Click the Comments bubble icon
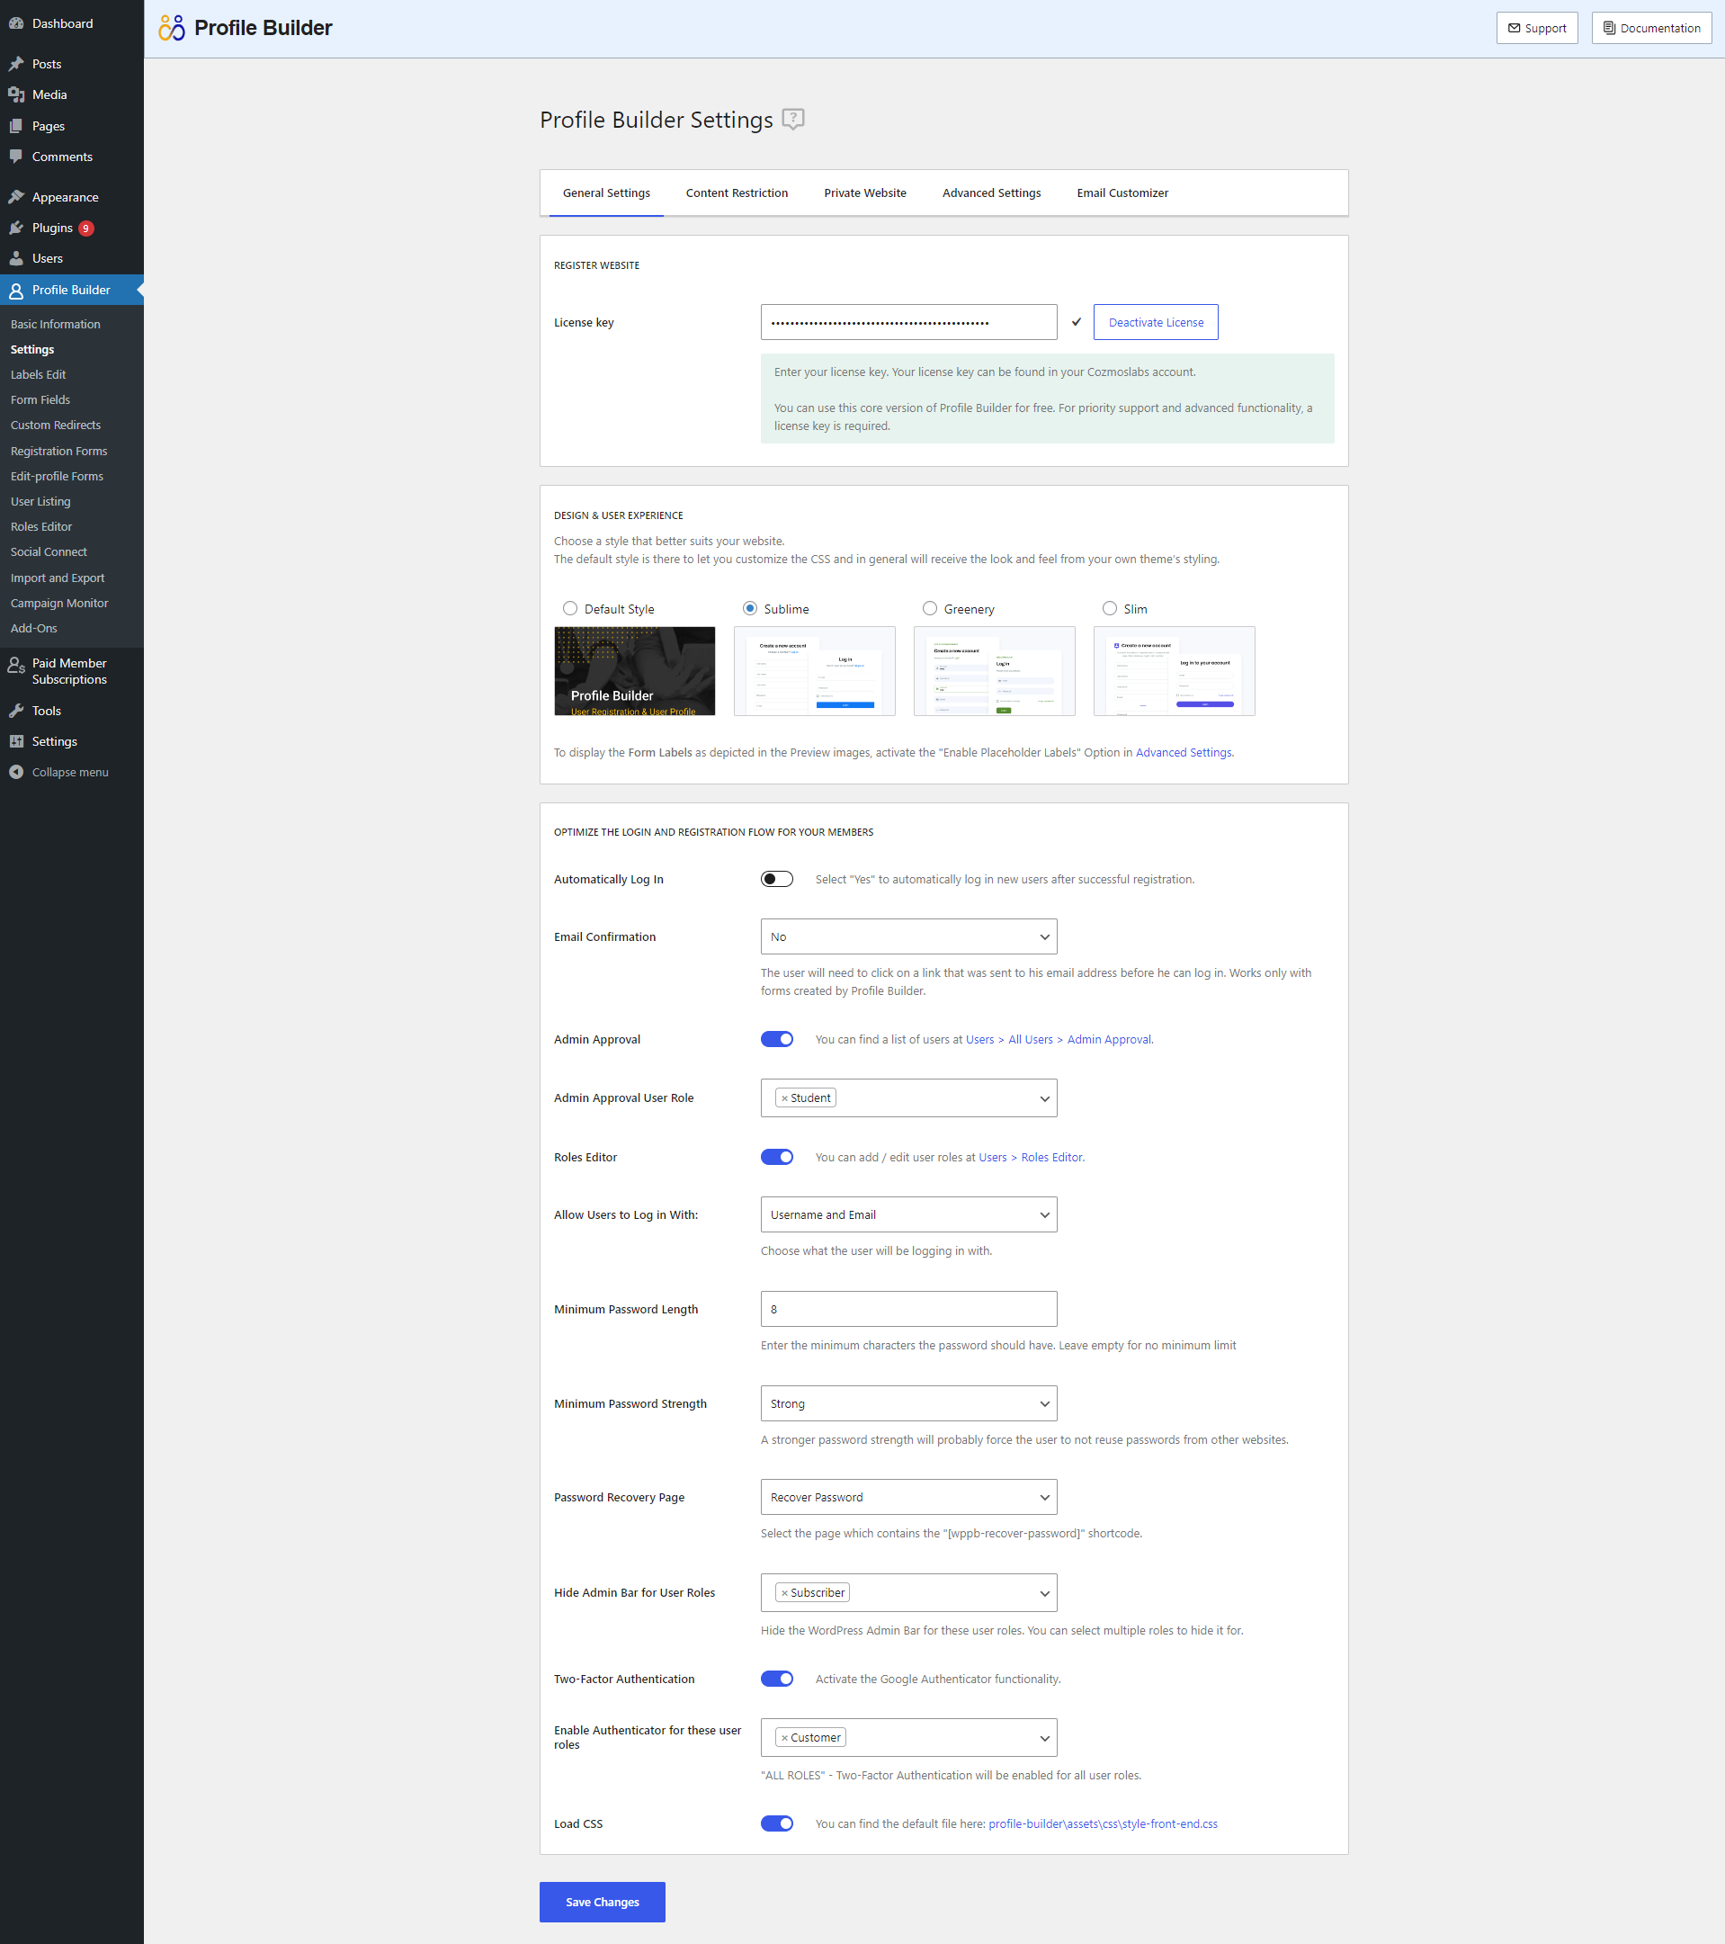The width and height of the screenshot is (1725, 1944). [16, 156]
